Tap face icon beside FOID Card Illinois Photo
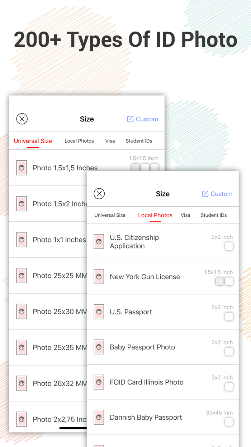Viewport: 251px width, 447px height. coord(99,382)
